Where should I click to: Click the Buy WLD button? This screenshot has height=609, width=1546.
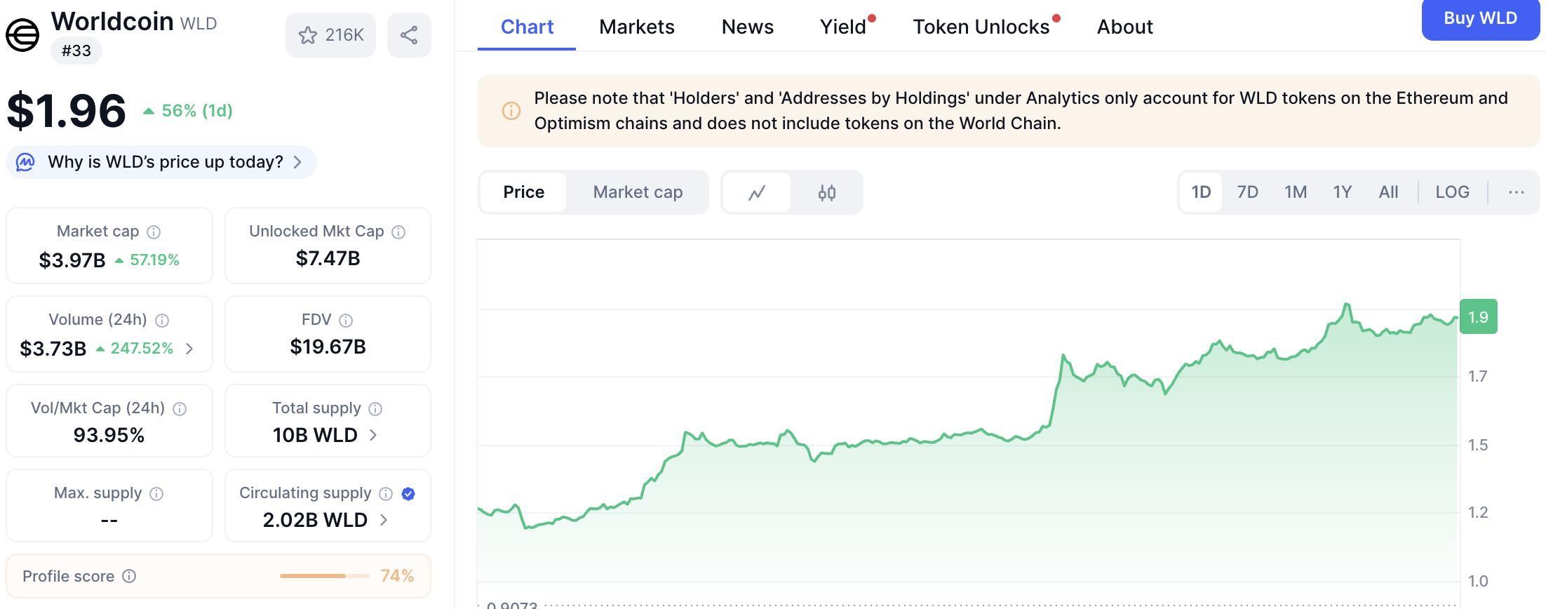coord(1480,19)
